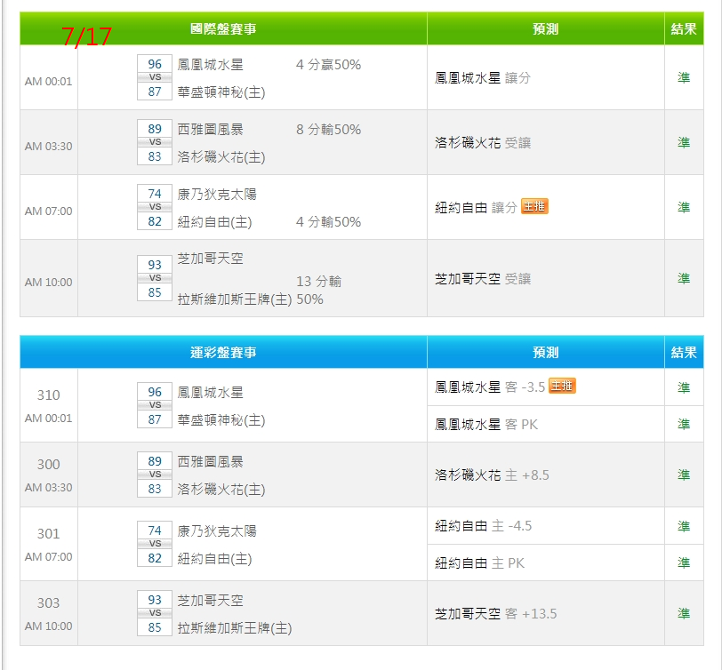Choose the 鳳凰城水星 客 PK prediction

click(485, 424)
